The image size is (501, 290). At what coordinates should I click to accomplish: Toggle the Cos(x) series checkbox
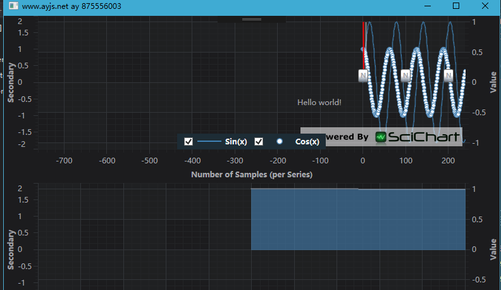tap(258, 142)
